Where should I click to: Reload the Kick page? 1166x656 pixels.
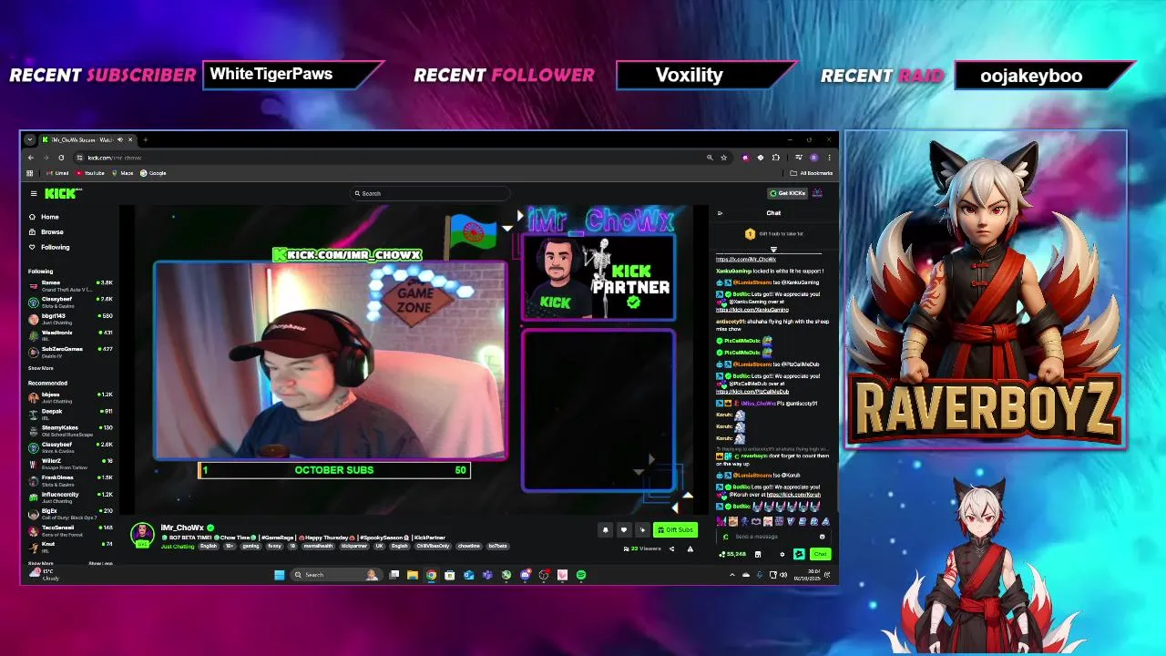tap(61, 158)
